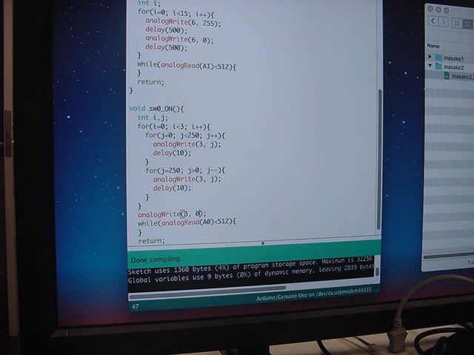The image size is (474, 355).
Task: Minimize Finder window with middle traffic light
Action: 438,10
